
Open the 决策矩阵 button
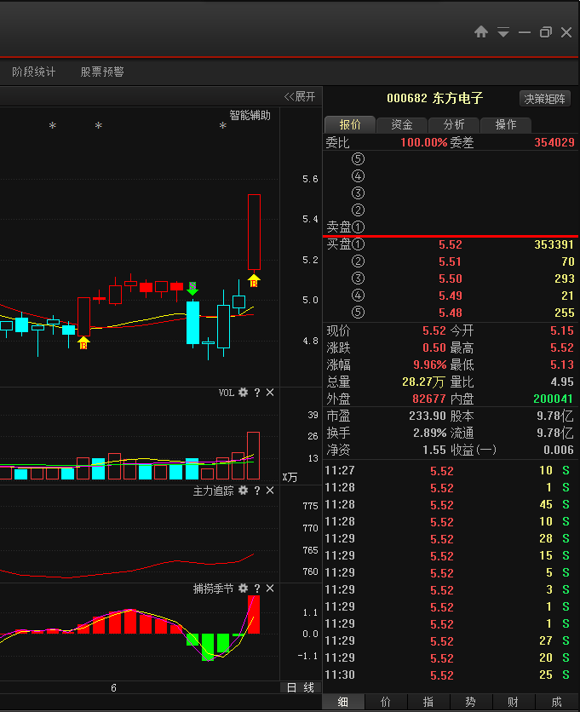[x=544, y=99]
